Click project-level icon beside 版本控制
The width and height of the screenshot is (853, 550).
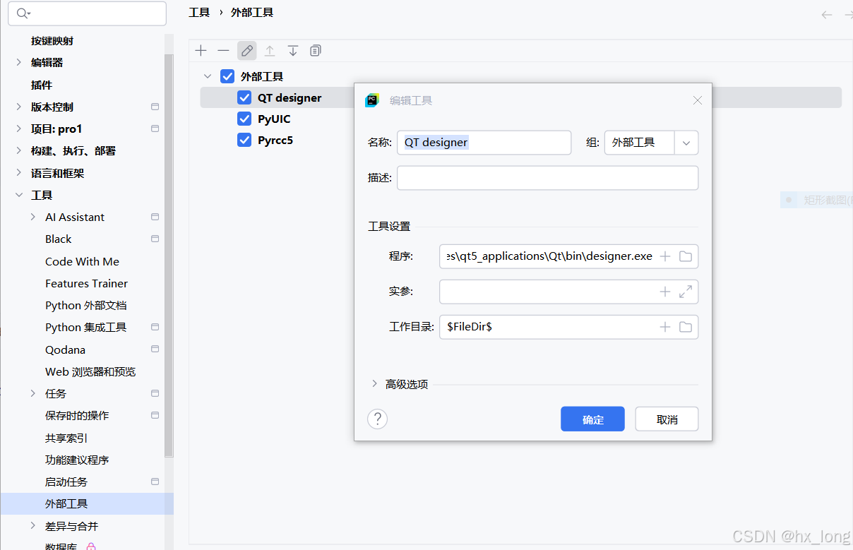(x=155, y=107)
